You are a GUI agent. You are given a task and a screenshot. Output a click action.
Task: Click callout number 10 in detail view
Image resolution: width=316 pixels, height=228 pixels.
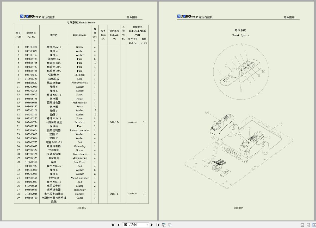point(263,72)
